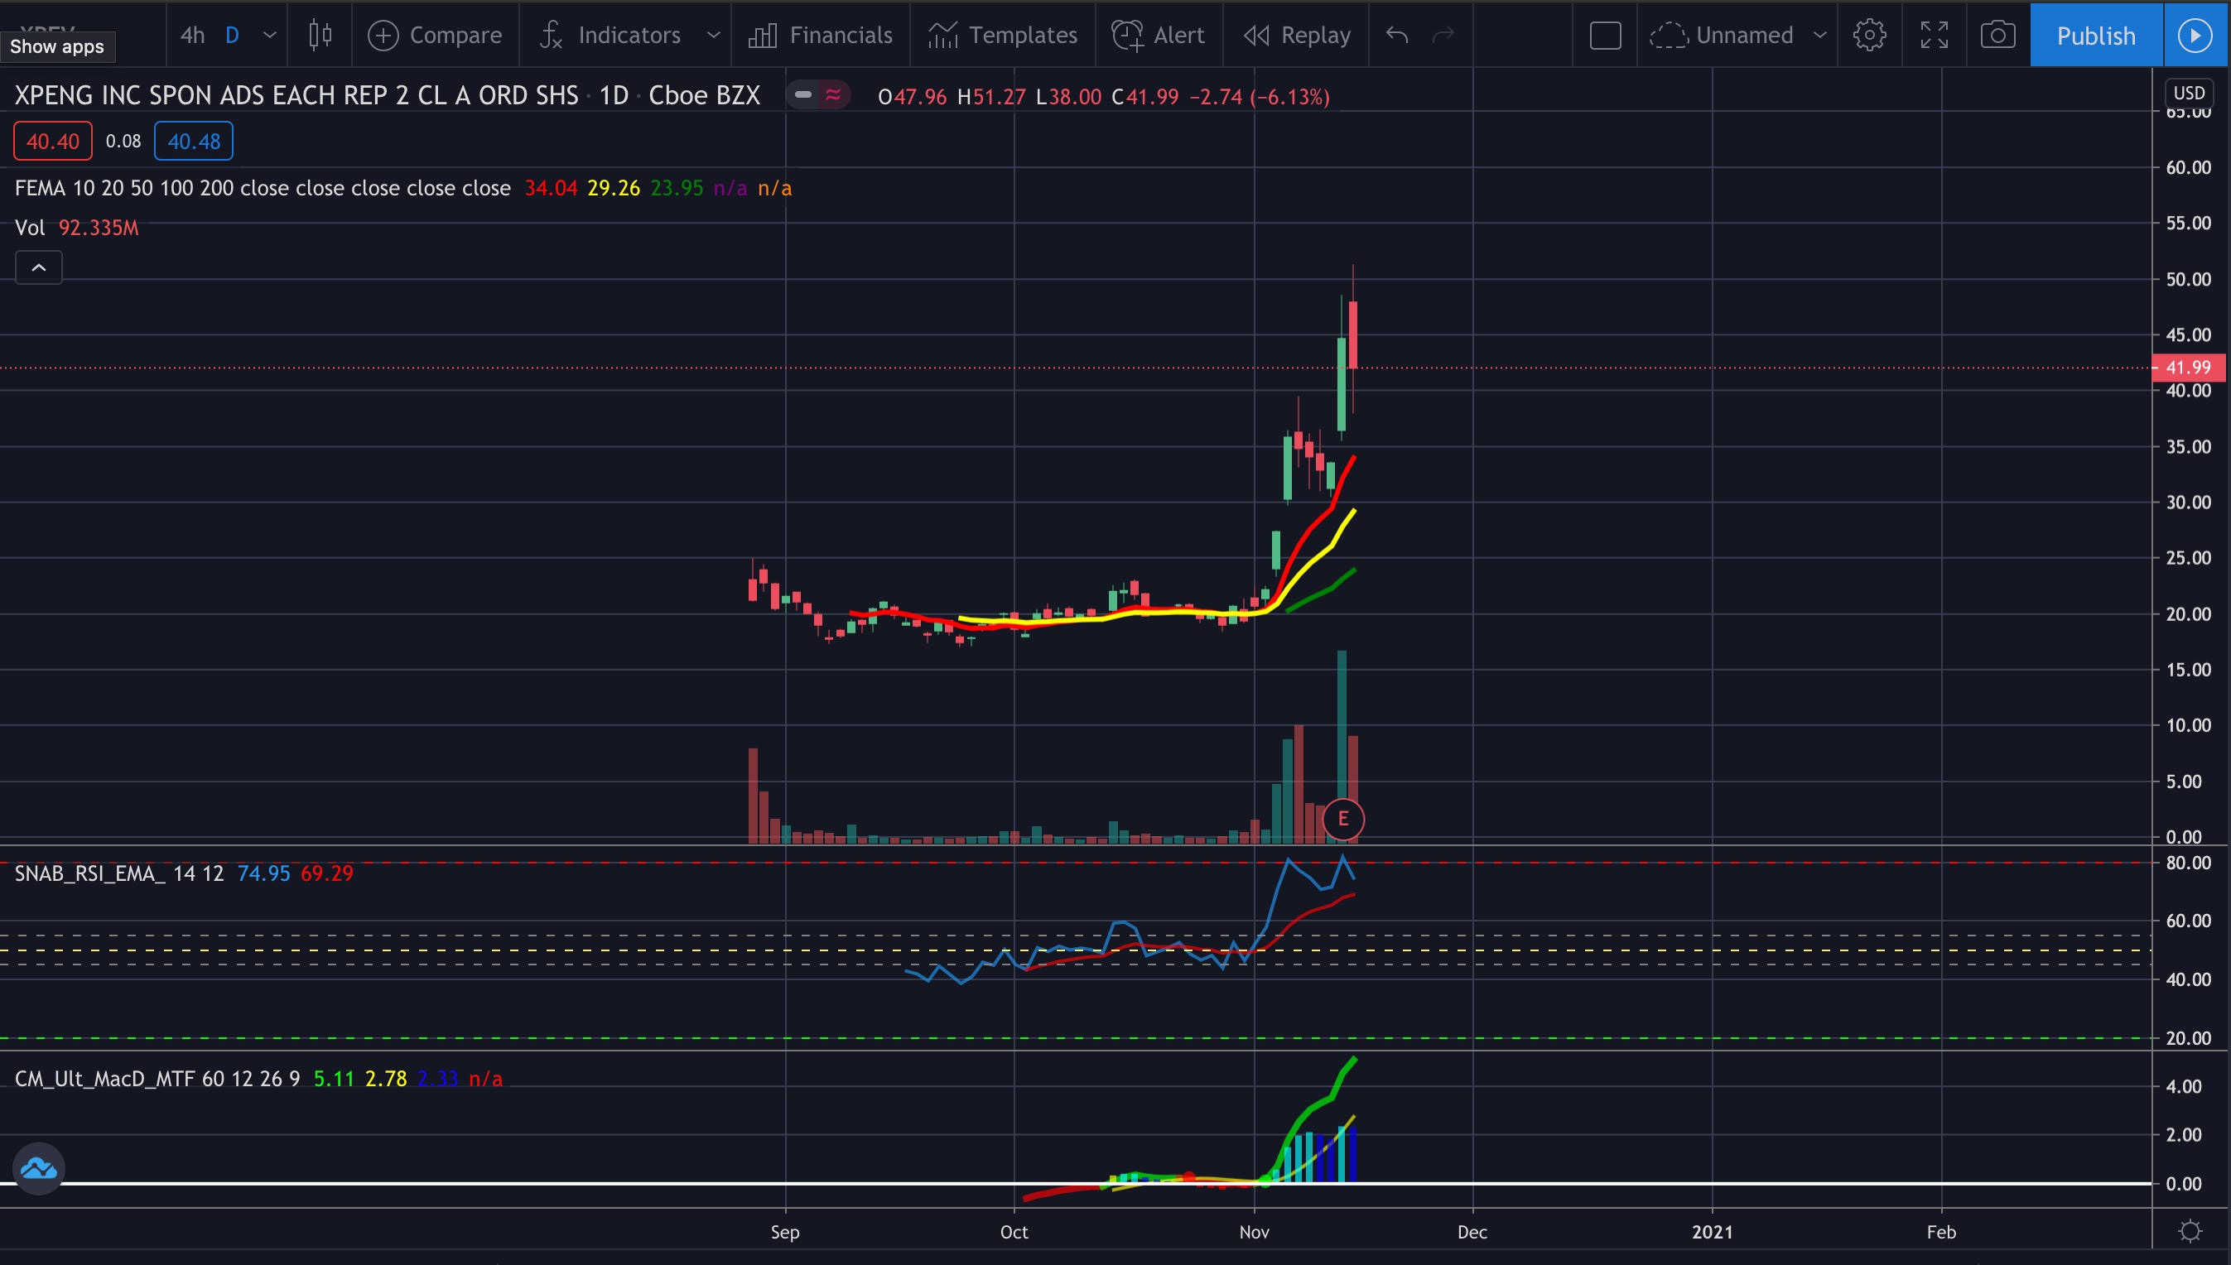The width and height of the screenshot is (2231, 1265).
Task: Click the blue Publish button
Action: pos(2094,35)
